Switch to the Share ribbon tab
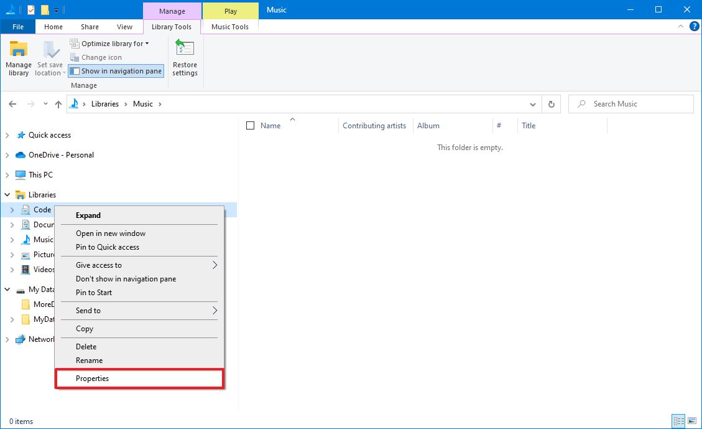The image size is (702, 429). (x=90, y=27)
